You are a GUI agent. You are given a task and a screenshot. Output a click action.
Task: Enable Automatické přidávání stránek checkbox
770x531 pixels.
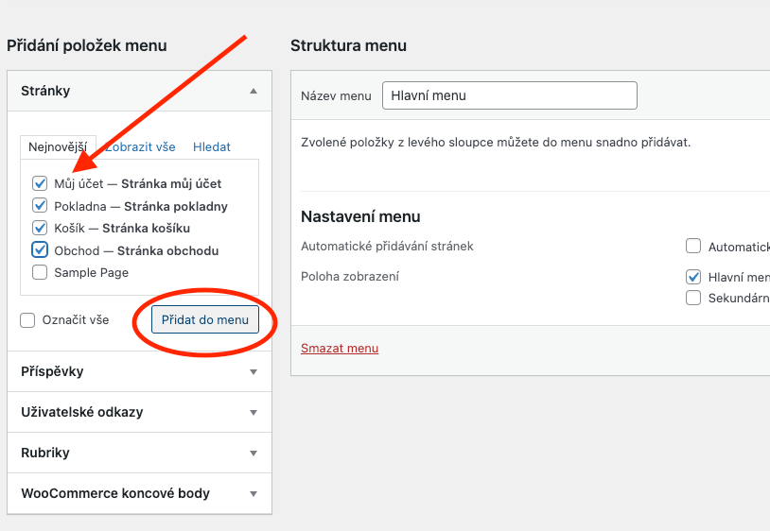coord(693,246)
